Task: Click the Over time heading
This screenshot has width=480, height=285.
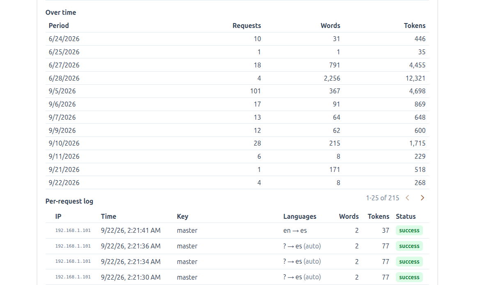Action: click(x=61, y=13)
